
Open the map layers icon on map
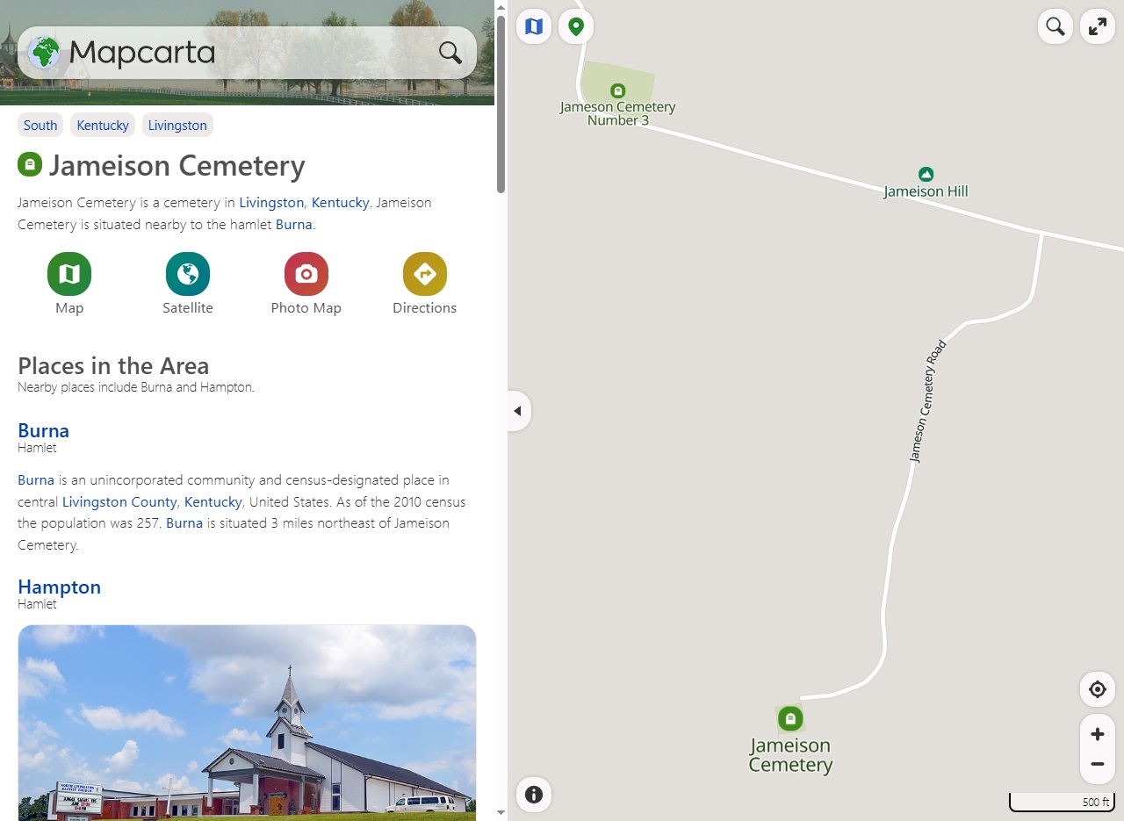534,26
